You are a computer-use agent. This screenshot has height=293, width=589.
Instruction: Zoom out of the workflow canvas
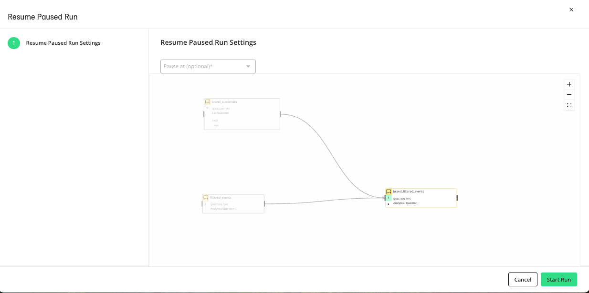(x=569, y=95)
